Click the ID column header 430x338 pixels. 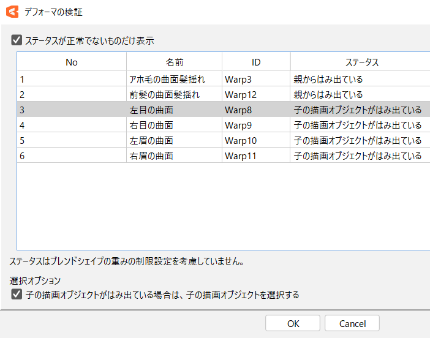[256, 62]
